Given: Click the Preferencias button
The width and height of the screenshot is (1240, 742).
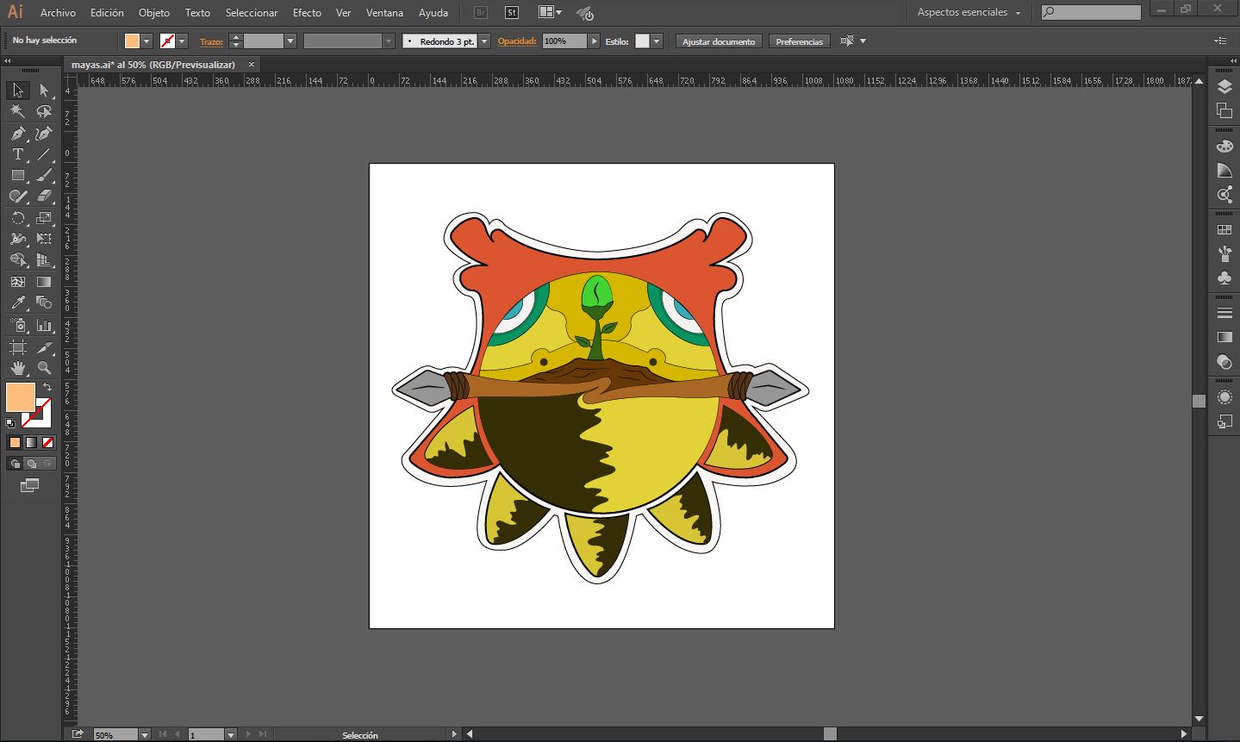Looking at the screenshot, I should [x=799, y=41].
